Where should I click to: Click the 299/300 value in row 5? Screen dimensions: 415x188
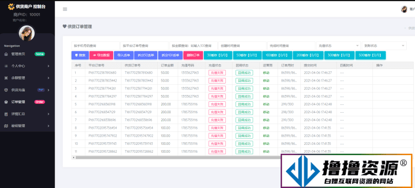click(x=287, y=104)
